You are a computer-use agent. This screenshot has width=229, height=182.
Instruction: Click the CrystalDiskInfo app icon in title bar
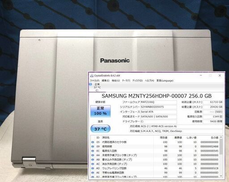point(92,76)
